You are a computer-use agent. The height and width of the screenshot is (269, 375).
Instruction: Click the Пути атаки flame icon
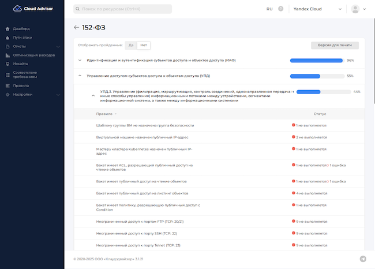7,37
